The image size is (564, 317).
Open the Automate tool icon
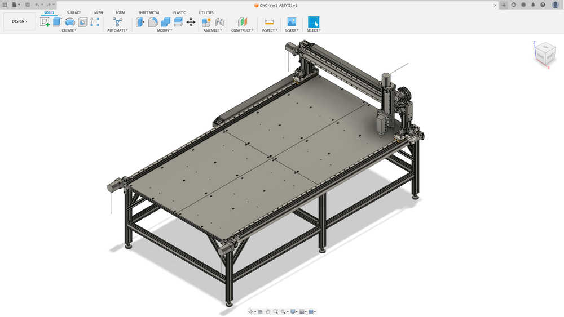pyautogui.click(x=117, y=22)
